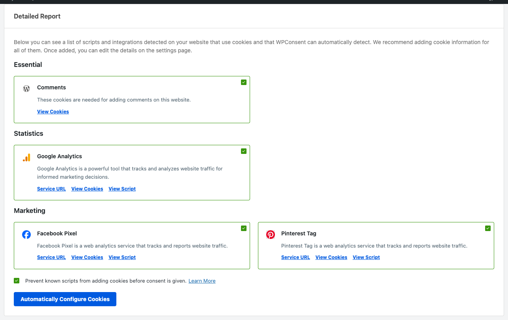View the Google Analytics cookies list

[x=87, y=189]
